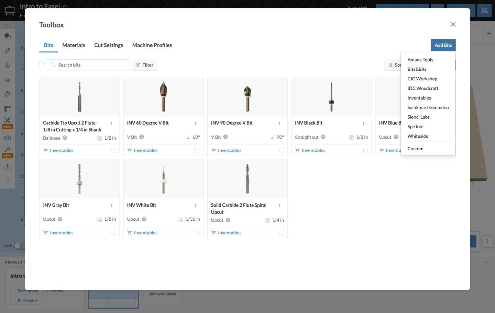Click help icon next to V Bit 60°
The image size is (495, 313).
(142, 137)
